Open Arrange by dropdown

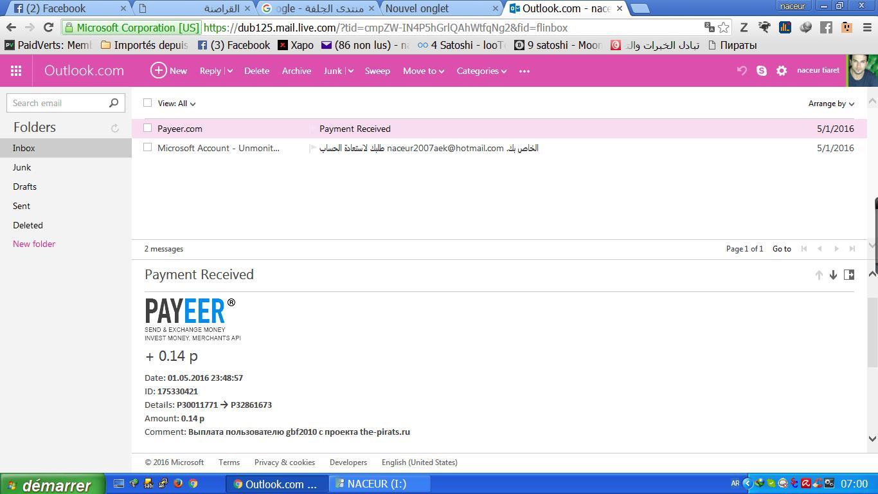[831, 103]
